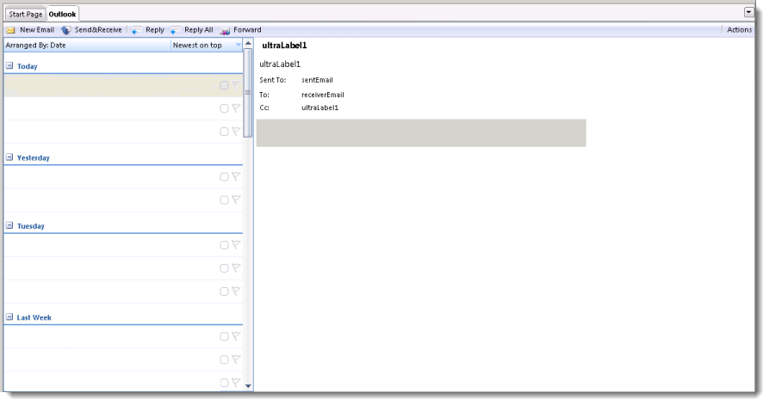
Task: Check the second Yesterday message checkbox
Action: [x=224, y=200]
